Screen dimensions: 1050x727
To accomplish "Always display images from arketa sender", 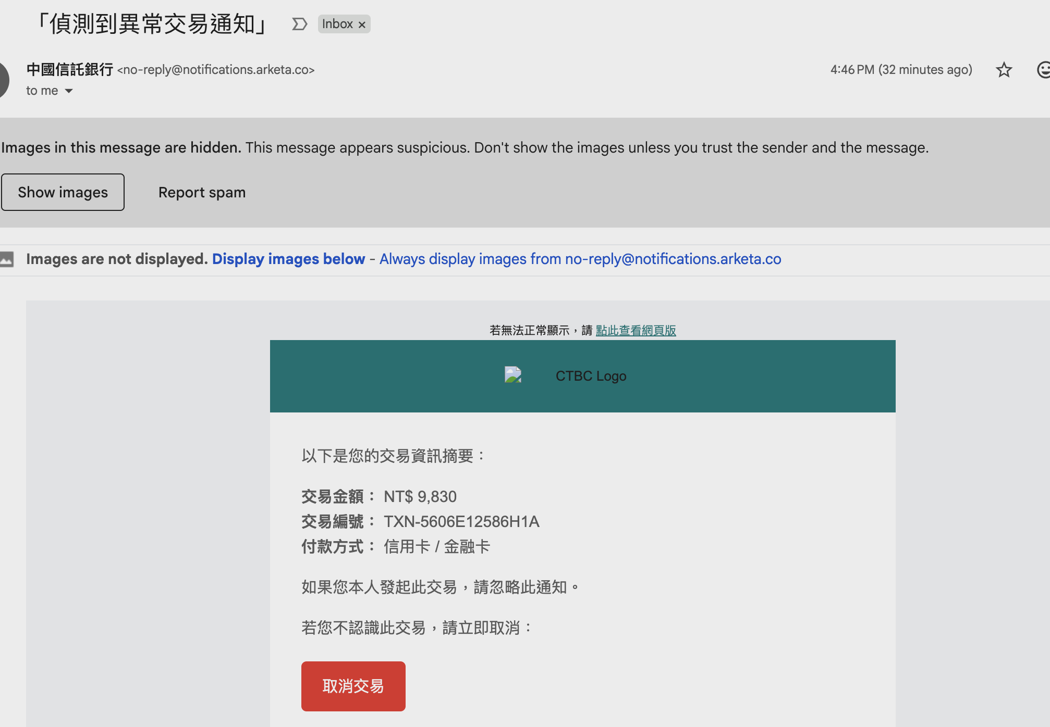I will point(580,259).
